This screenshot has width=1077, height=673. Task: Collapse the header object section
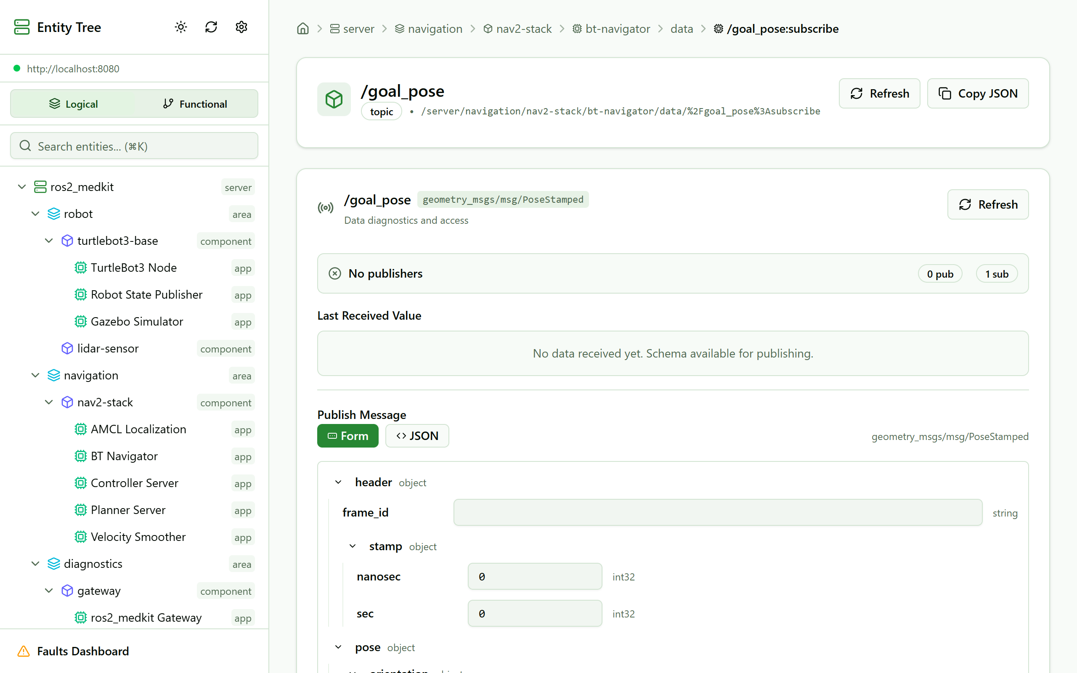coord(338,482)
